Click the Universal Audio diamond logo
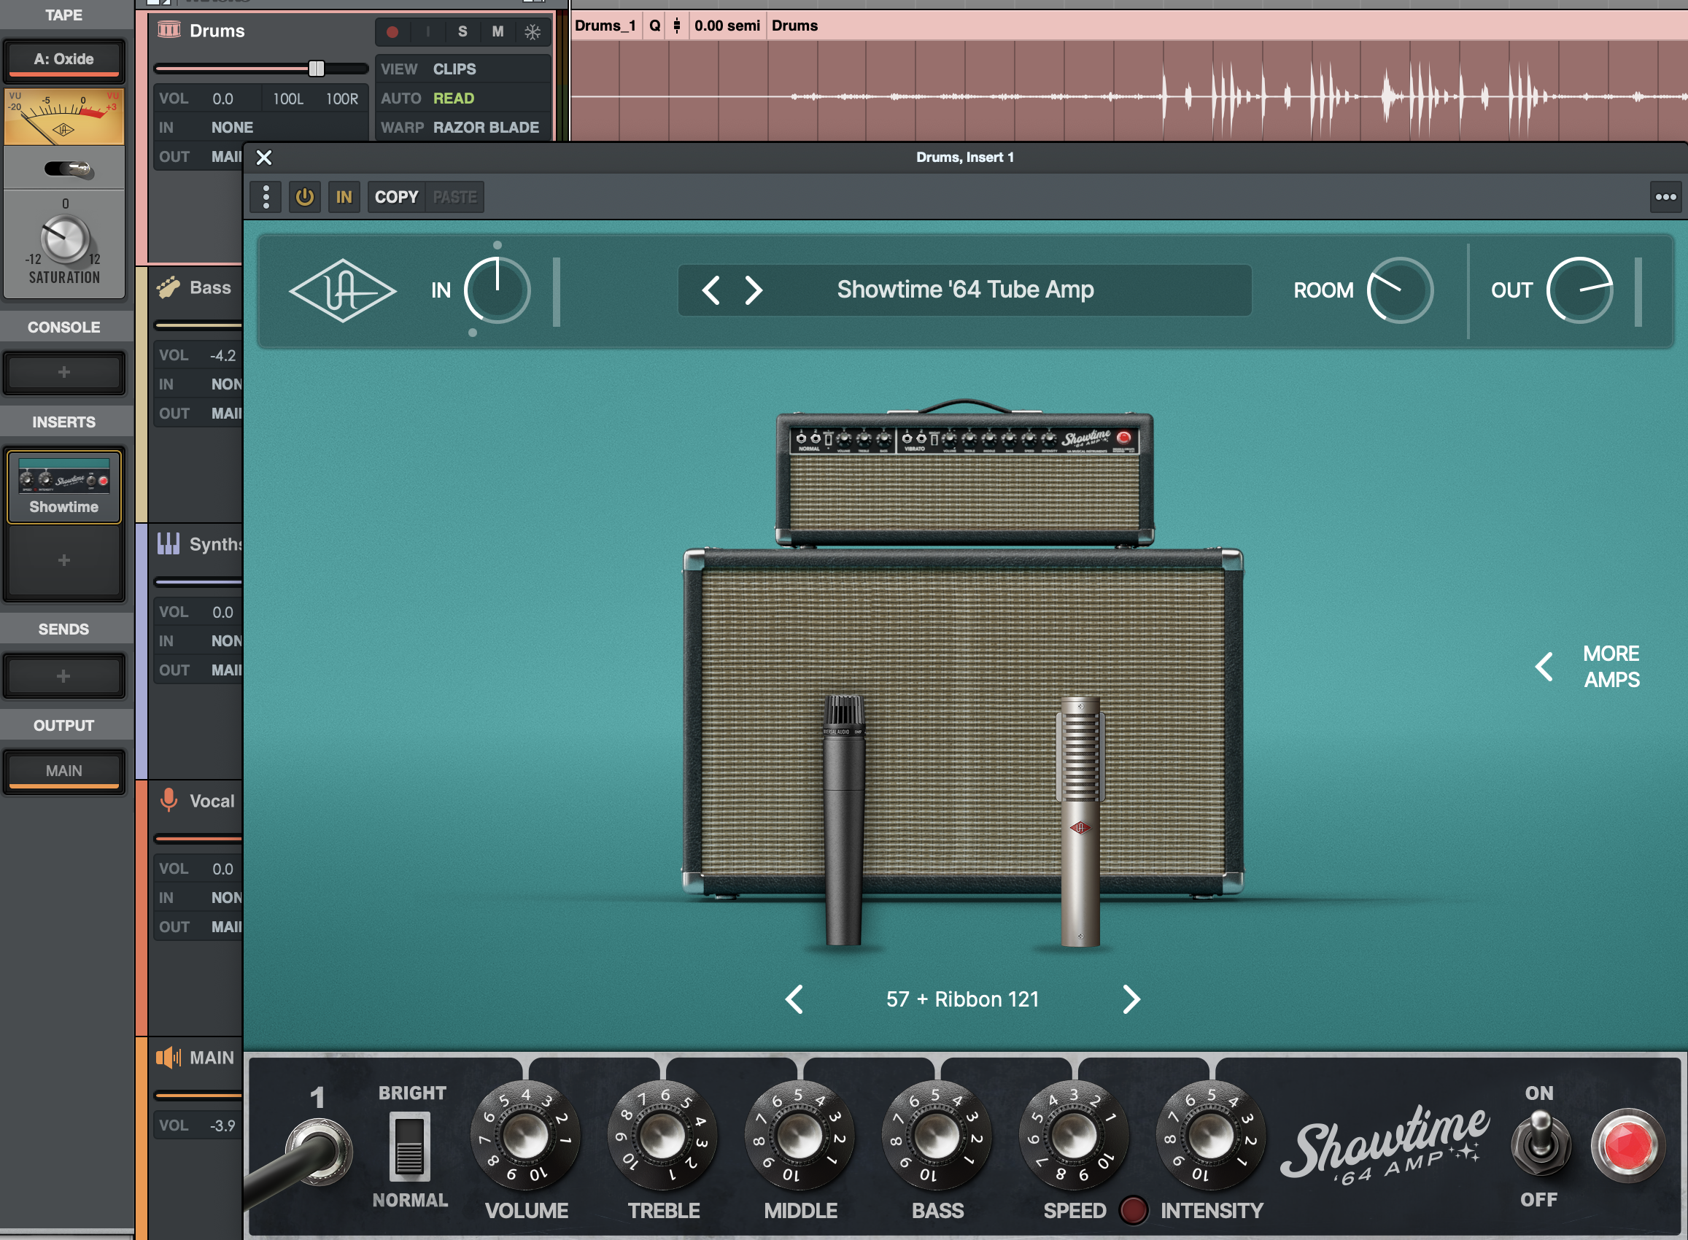Screen dimensions: 1688x1240 pyautogui.click(x=343, y=290)
